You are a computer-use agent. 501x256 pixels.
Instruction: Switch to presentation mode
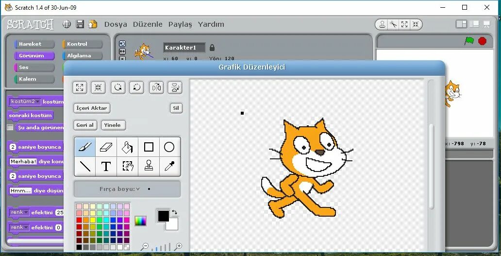[487, 24]
